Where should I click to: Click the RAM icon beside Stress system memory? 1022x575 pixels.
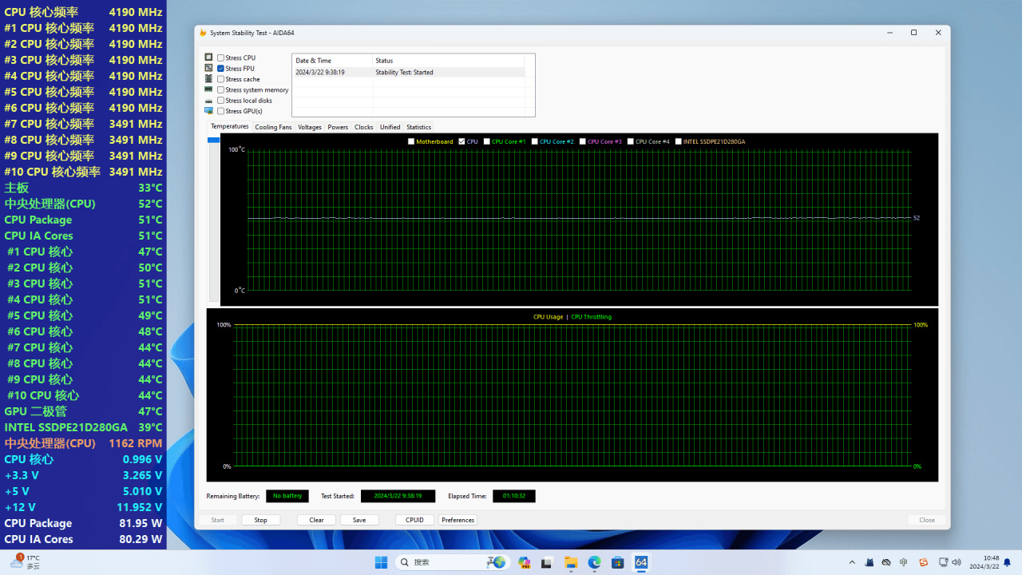(209, 89)
